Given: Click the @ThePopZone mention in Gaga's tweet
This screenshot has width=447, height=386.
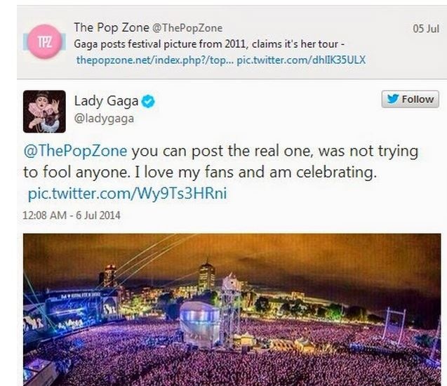Looking at the screenshot, I should click(x=76, y=151).
